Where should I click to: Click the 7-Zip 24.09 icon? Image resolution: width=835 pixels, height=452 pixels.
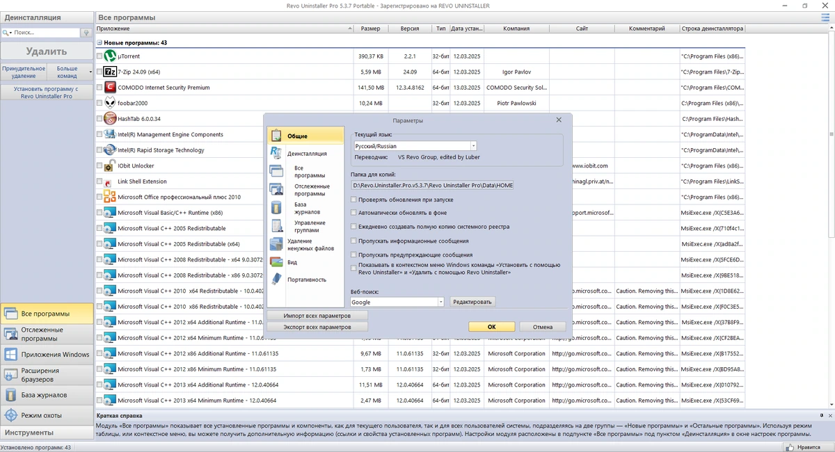point(109,72)
